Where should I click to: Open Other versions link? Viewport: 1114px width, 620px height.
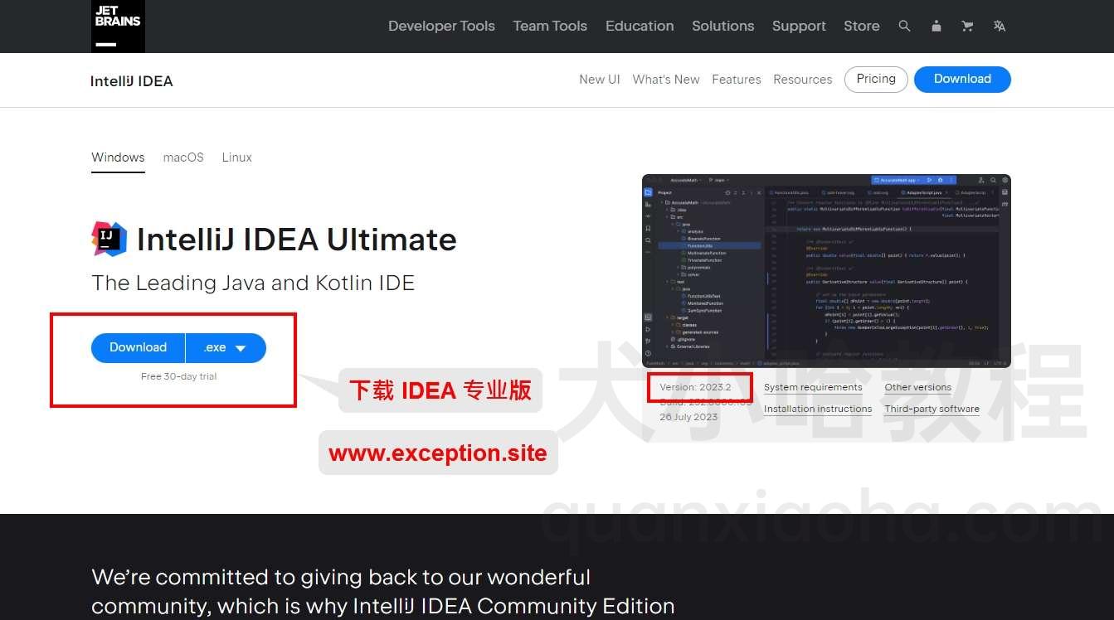tap(918, 387)
